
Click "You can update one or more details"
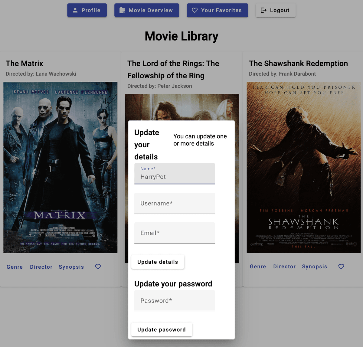(x=200, y=140)
